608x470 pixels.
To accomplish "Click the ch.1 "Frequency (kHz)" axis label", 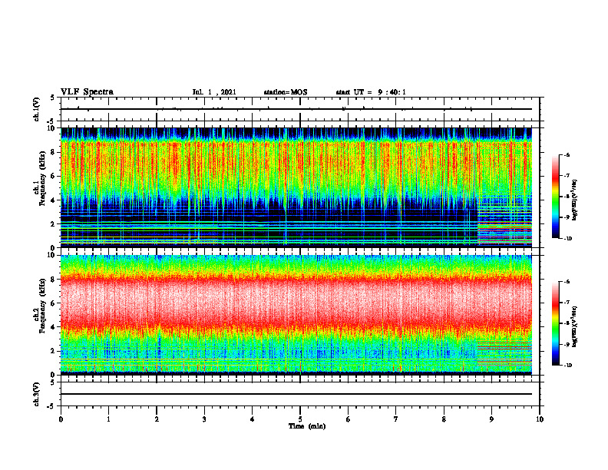I will point(43,178).
